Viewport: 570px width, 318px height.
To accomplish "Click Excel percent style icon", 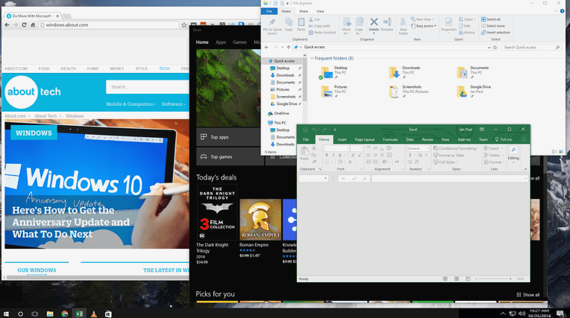I will click(420, 155).
